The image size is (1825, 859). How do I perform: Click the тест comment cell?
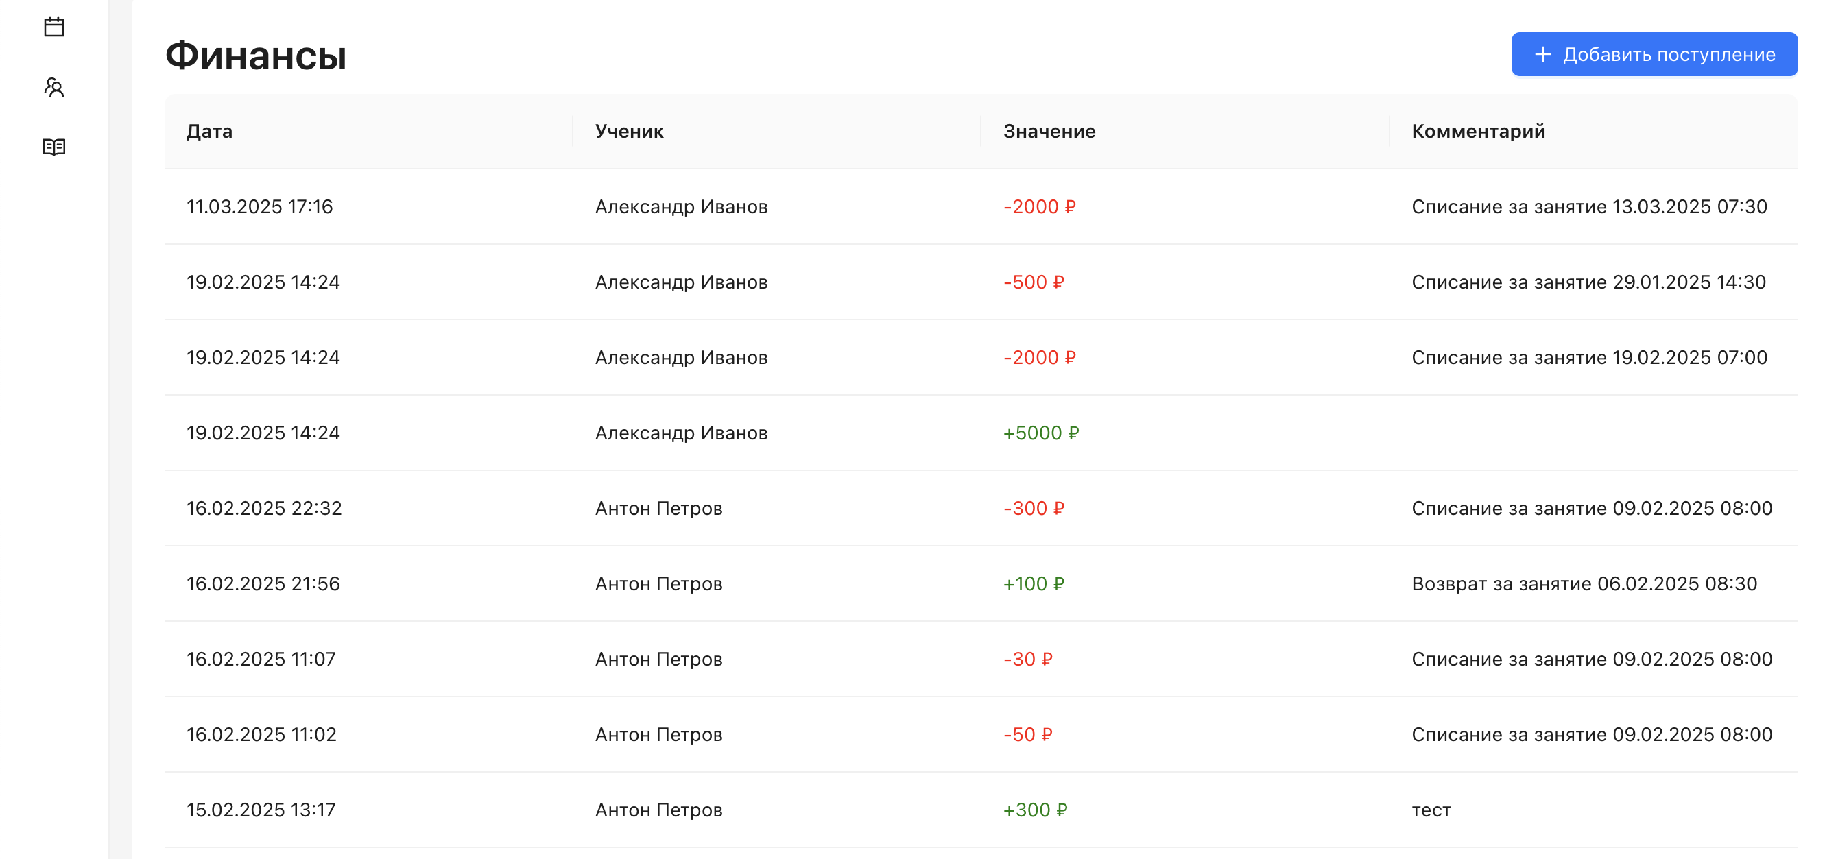1431,810
